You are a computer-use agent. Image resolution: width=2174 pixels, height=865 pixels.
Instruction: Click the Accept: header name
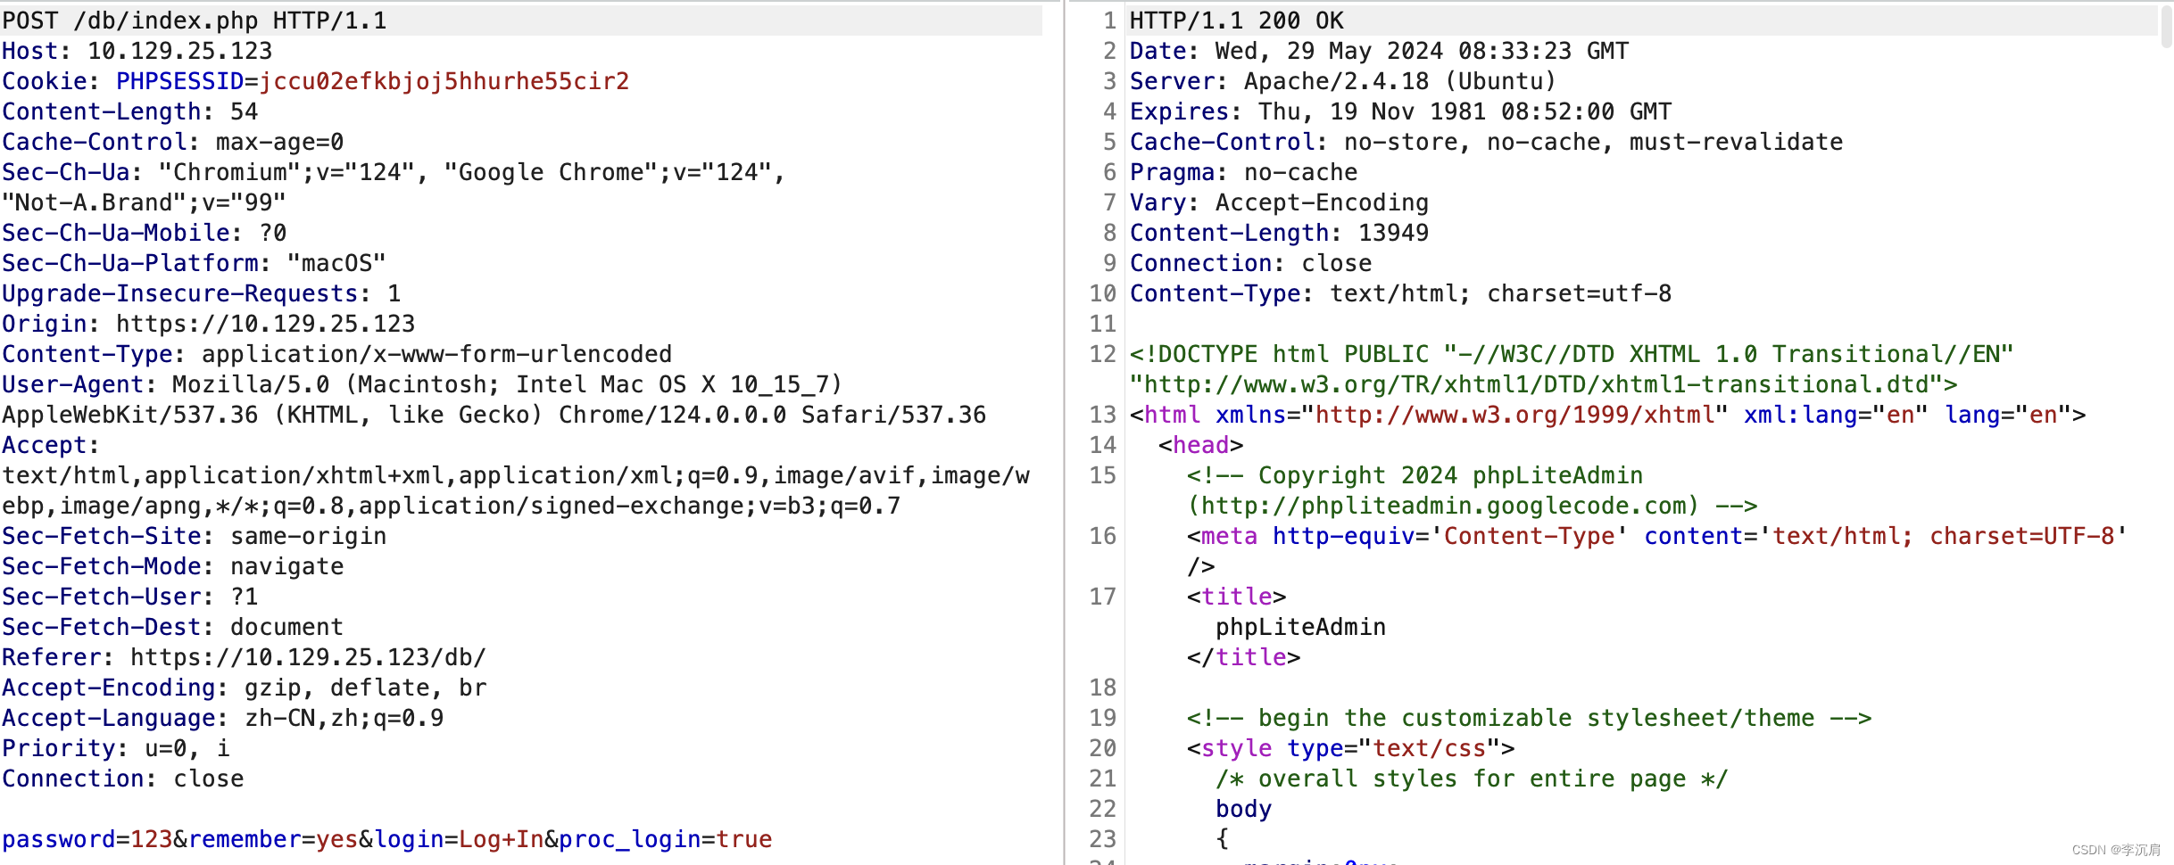pyautogui.click(x=51, y=445)
